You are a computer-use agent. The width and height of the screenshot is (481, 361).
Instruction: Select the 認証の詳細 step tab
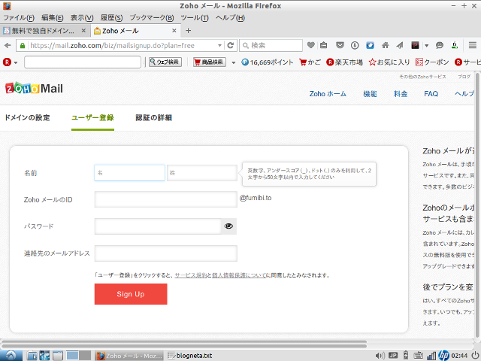coord(153,117)
